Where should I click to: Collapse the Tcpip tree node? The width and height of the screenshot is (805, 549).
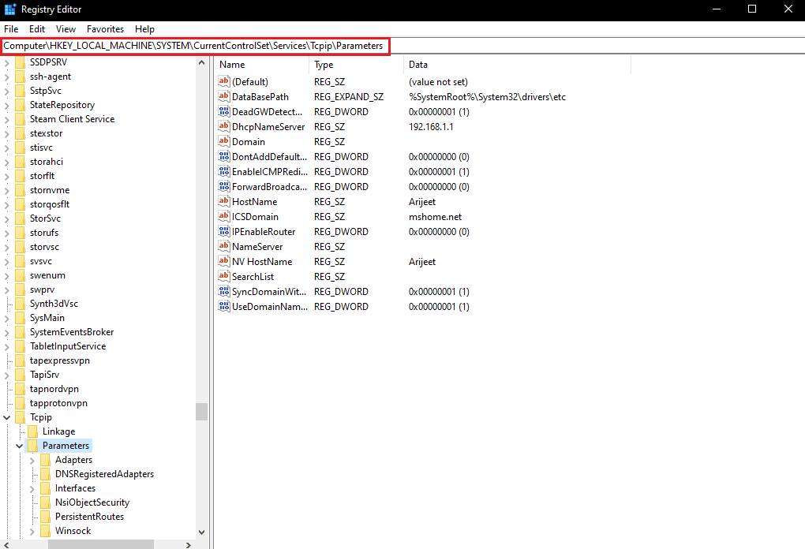click(6, 417)
